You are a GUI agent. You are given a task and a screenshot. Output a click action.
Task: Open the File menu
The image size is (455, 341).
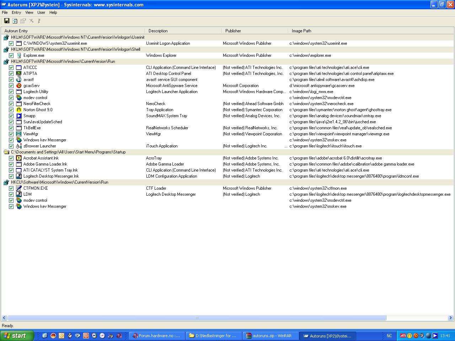point(5,12)
